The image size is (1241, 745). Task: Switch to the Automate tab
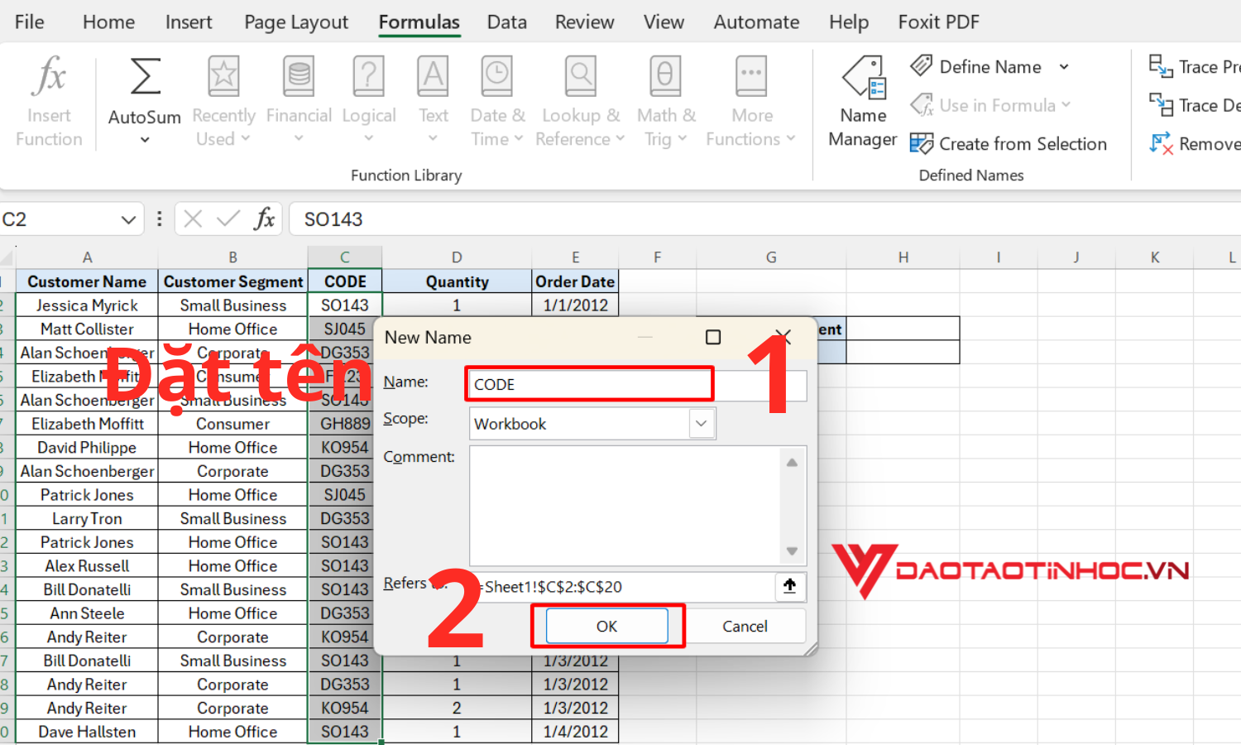[x=757, y=22]
